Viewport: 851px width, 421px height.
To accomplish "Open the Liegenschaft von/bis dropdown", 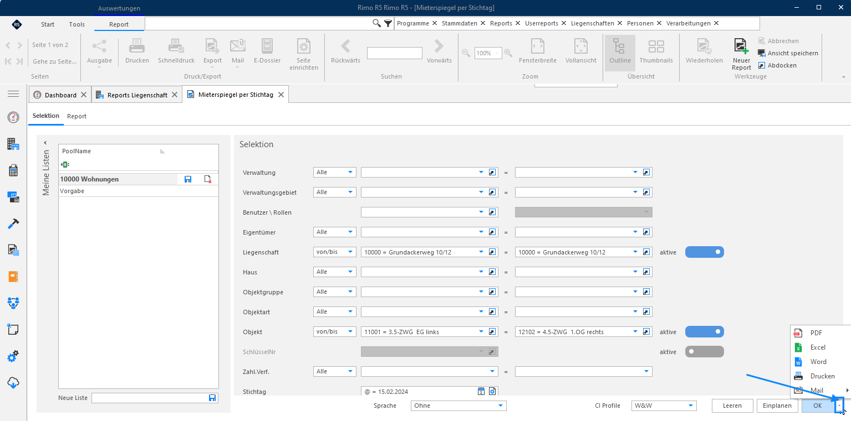I will tap(335, 252).
